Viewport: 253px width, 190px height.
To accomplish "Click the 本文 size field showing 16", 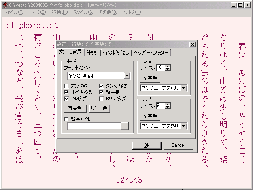I will click(160, 68).
